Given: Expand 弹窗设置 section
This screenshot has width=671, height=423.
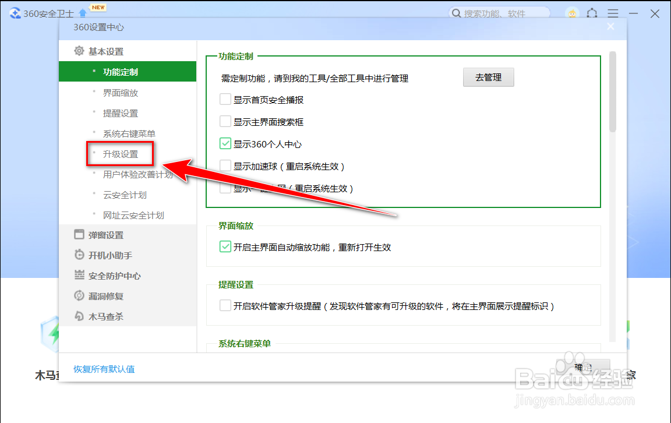Looking at the screenshot, I should [105, 235].
